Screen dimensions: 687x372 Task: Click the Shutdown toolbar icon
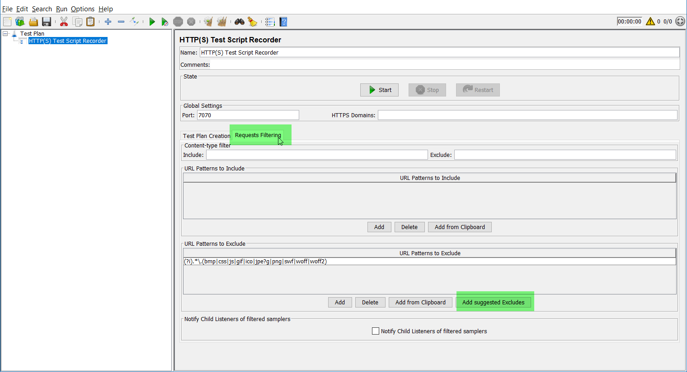click(191, 22)
